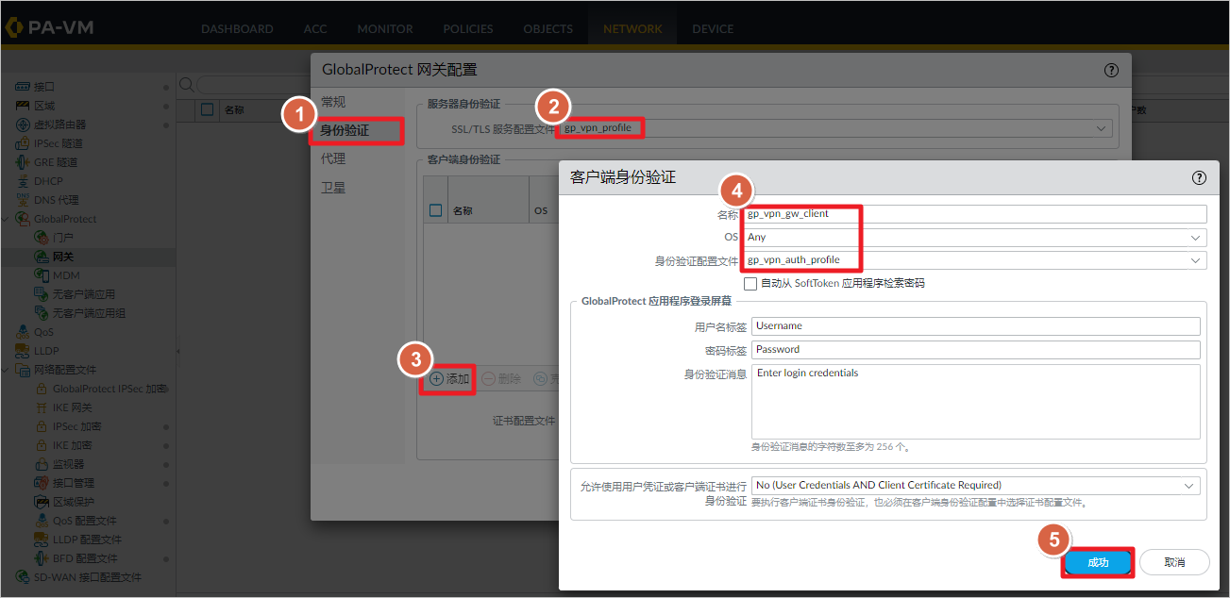Open the POLICIES tab

[468, 29]
